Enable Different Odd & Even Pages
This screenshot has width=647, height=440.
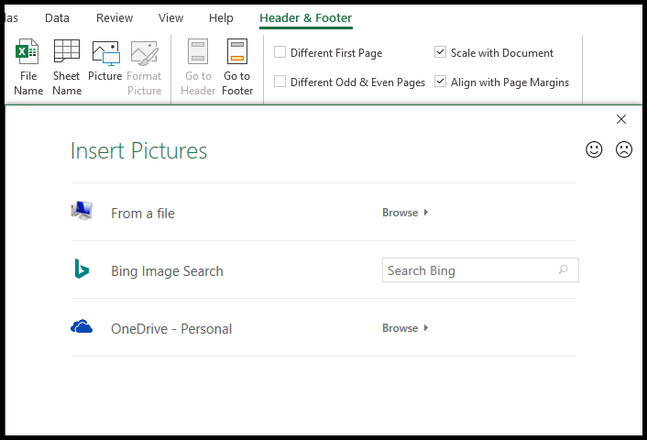280,82
